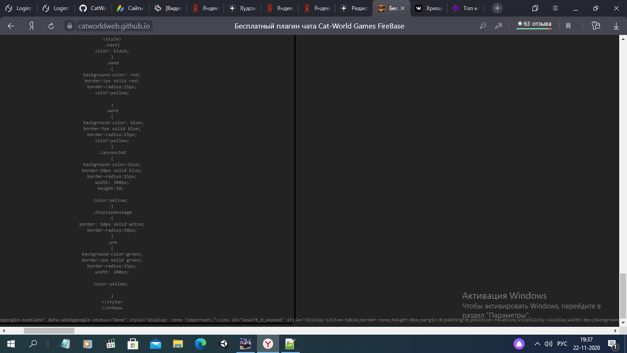Click the 'height:50;' code line
The height and width of the screenshot is (353, 627).
click(110, 188)
